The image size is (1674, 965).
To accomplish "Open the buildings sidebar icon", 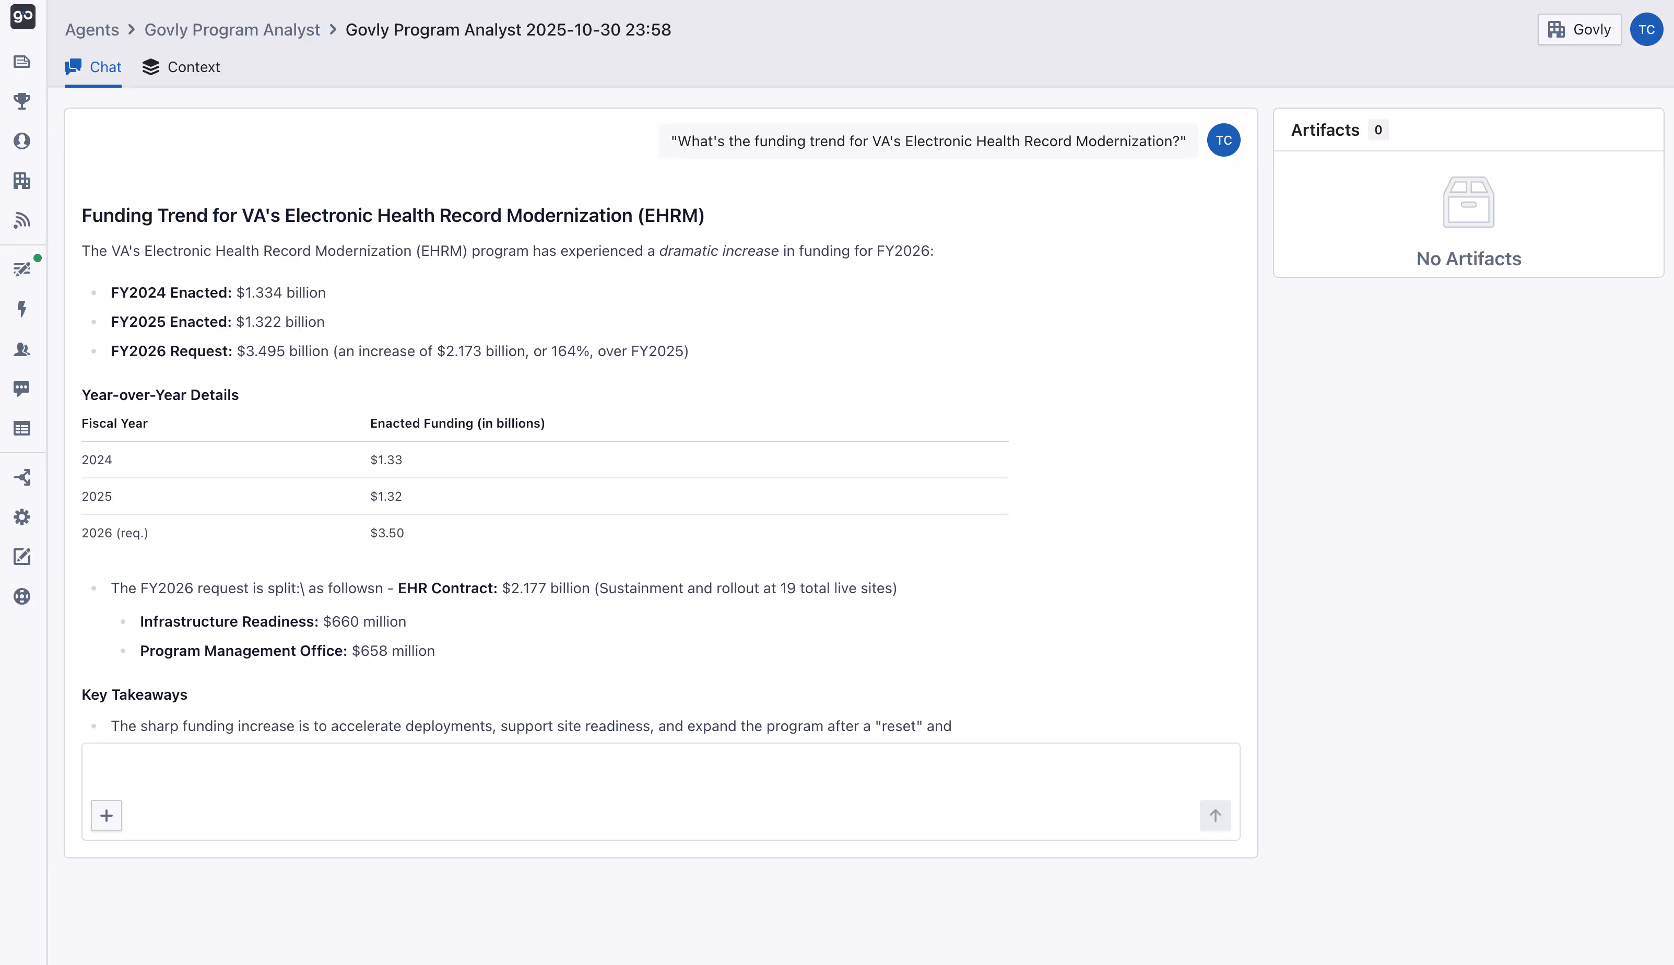I will pyautogui.click(x=22, y=180).
